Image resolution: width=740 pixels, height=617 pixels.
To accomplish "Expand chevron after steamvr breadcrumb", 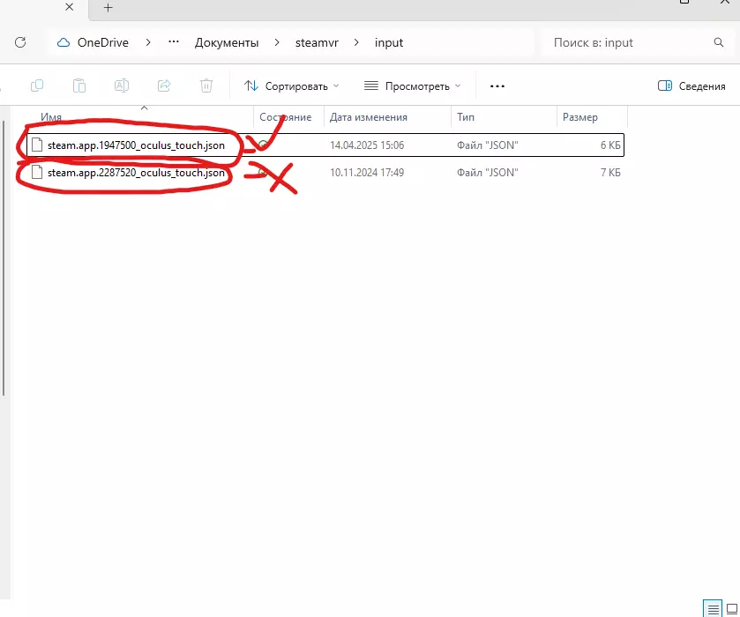I will pyautogui.click(x=356, y=42).
